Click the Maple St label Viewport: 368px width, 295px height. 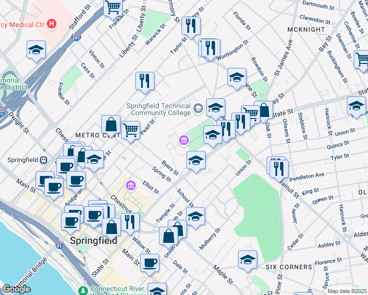(223, 274)
